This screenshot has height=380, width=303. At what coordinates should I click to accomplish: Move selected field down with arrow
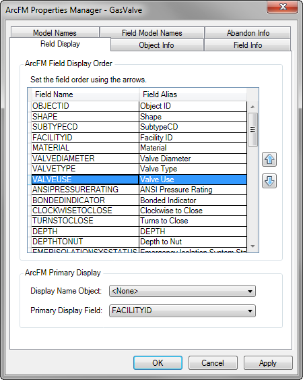click(x=269, y=181)
